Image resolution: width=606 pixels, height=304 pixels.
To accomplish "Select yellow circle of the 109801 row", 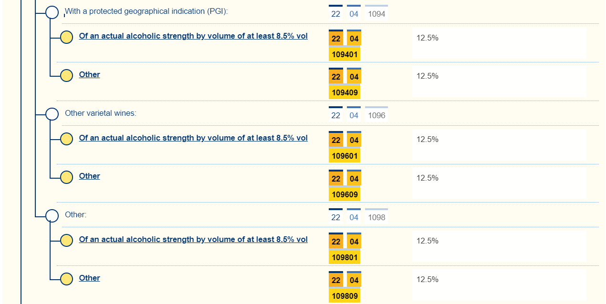I will pos(66,240).
